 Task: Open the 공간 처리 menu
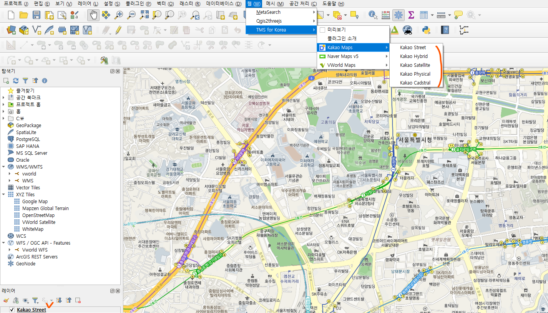pyautogui.click(x=303, y=3)
